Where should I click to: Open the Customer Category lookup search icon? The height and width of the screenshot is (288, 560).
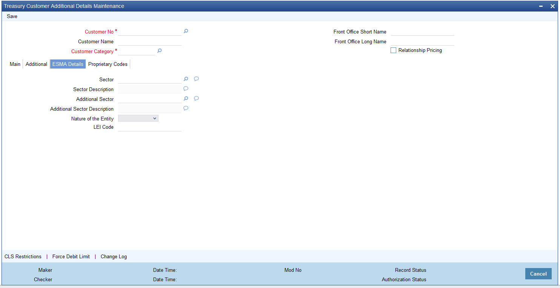click(x=159, y=51)
